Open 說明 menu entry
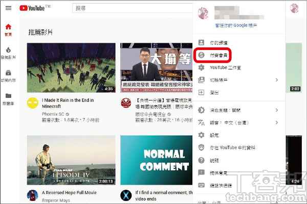Image resolution: width=307 pixels, height=204 pixels. tap(239, 160)
